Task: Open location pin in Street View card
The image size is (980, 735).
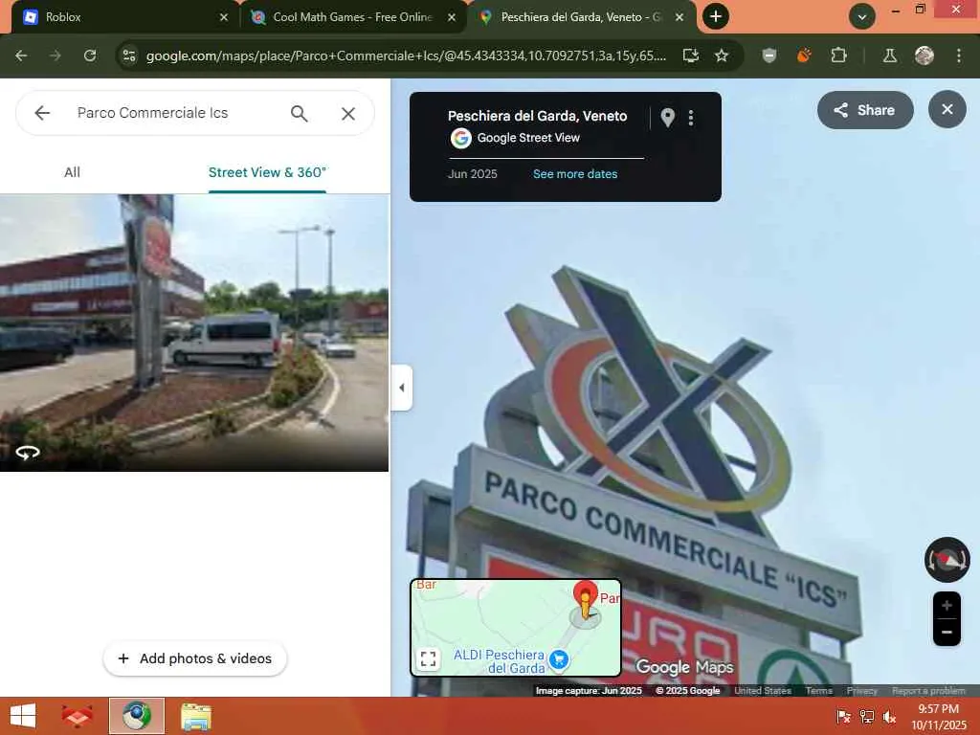Action: tap(667, 118)
